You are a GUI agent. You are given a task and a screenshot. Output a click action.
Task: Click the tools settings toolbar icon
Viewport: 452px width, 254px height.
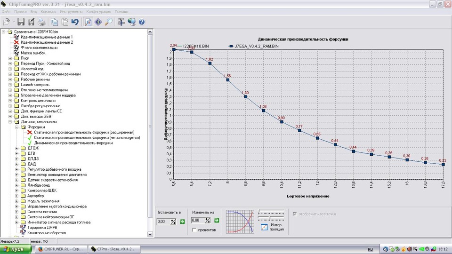121,22
